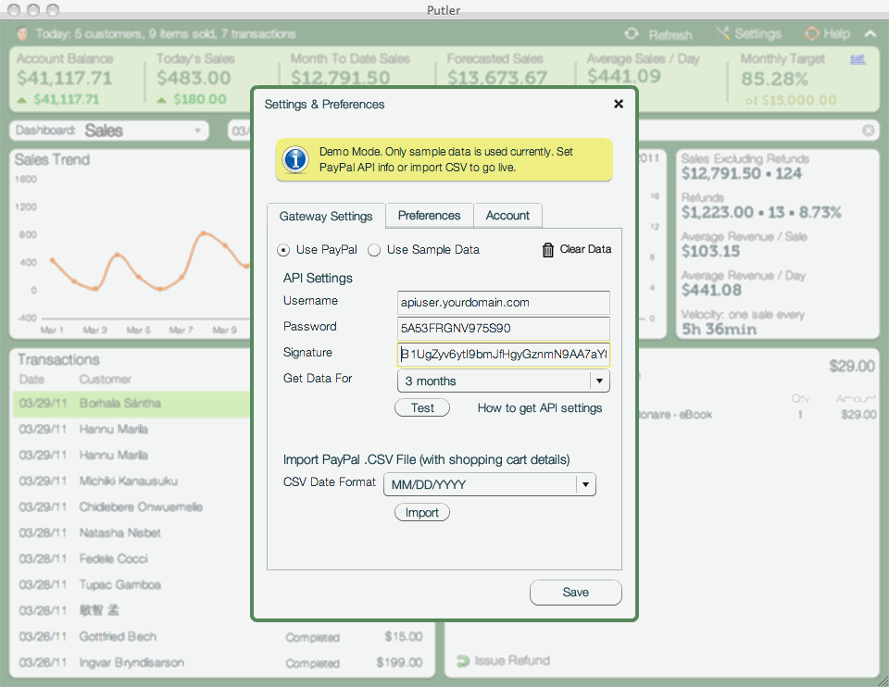This screenshot has height=687, width=889.
Task: Select the Use PayPal radio button
Action: click(283, 250)
